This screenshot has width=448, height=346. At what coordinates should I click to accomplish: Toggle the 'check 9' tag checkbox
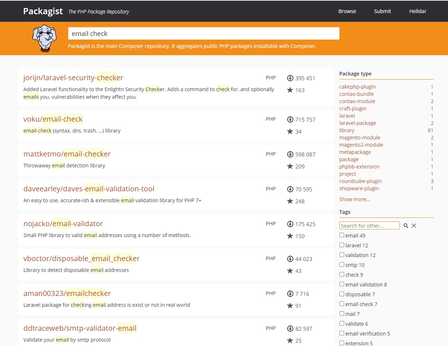click(342, 274)
